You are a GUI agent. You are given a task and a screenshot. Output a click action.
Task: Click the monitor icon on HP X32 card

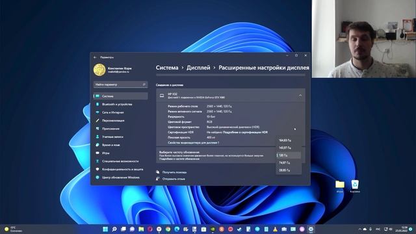tap(162, 96)
